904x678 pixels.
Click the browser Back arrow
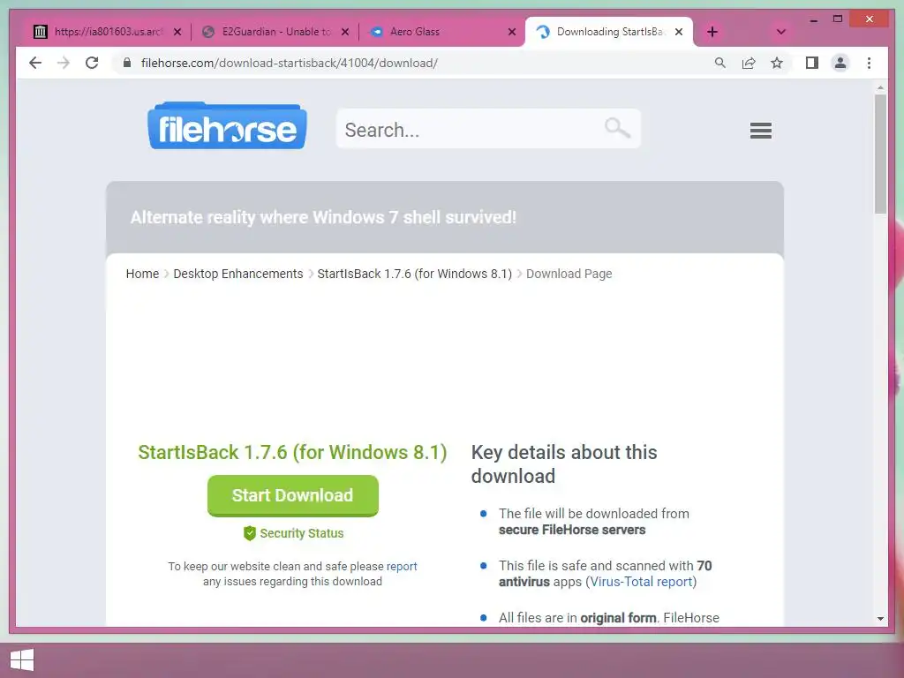coord(35,63)
